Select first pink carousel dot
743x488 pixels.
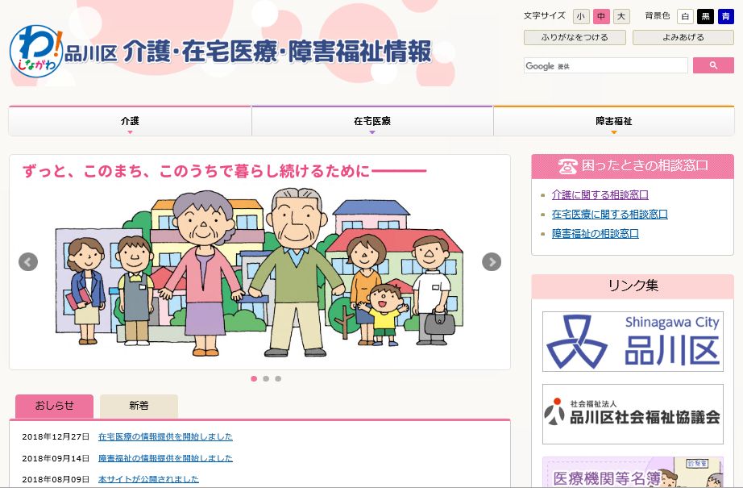tap(254, 378)
